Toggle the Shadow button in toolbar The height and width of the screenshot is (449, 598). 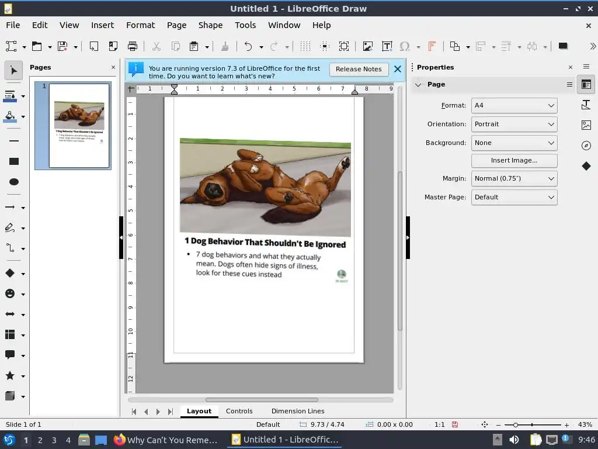point(563,46)
